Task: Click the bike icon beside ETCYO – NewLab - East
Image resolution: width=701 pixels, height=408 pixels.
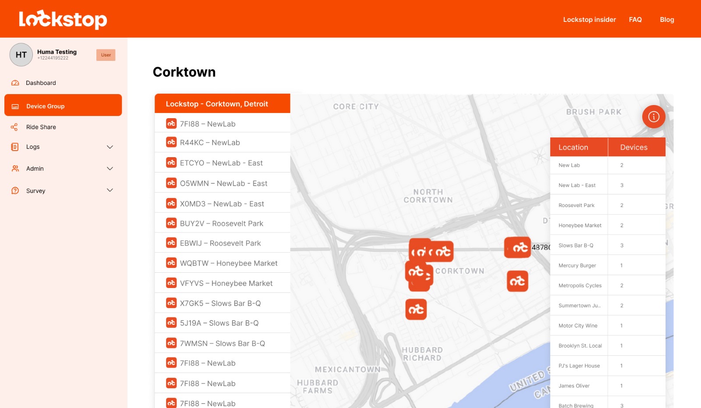Action: [x=171, y=162]
